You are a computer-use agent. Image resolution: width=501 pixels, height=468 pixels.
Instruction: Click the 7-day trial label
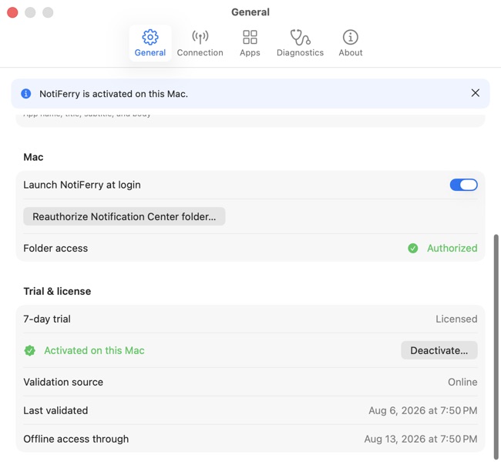[x=47, y=319]
